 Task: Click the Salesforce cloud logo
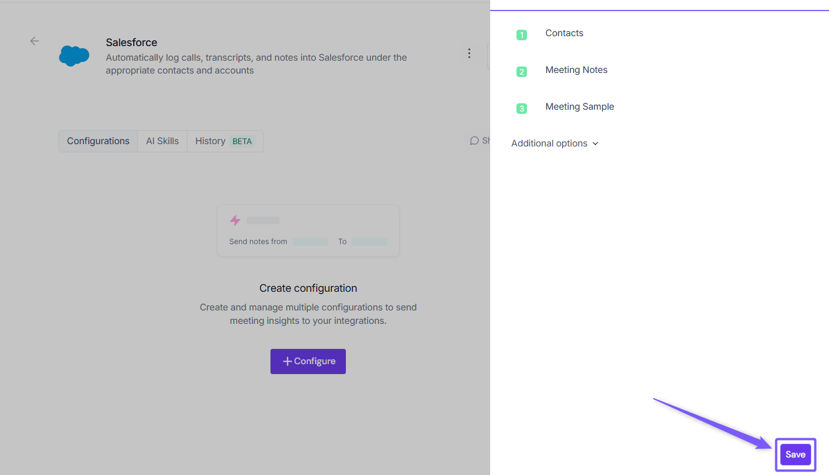[x=74, y=55]
